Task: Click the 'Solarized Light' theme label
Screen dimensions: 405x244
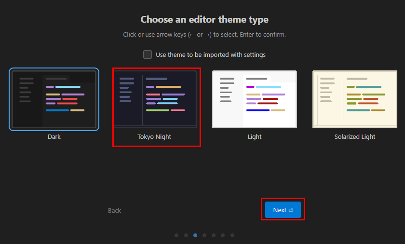Action: point(355,136)
